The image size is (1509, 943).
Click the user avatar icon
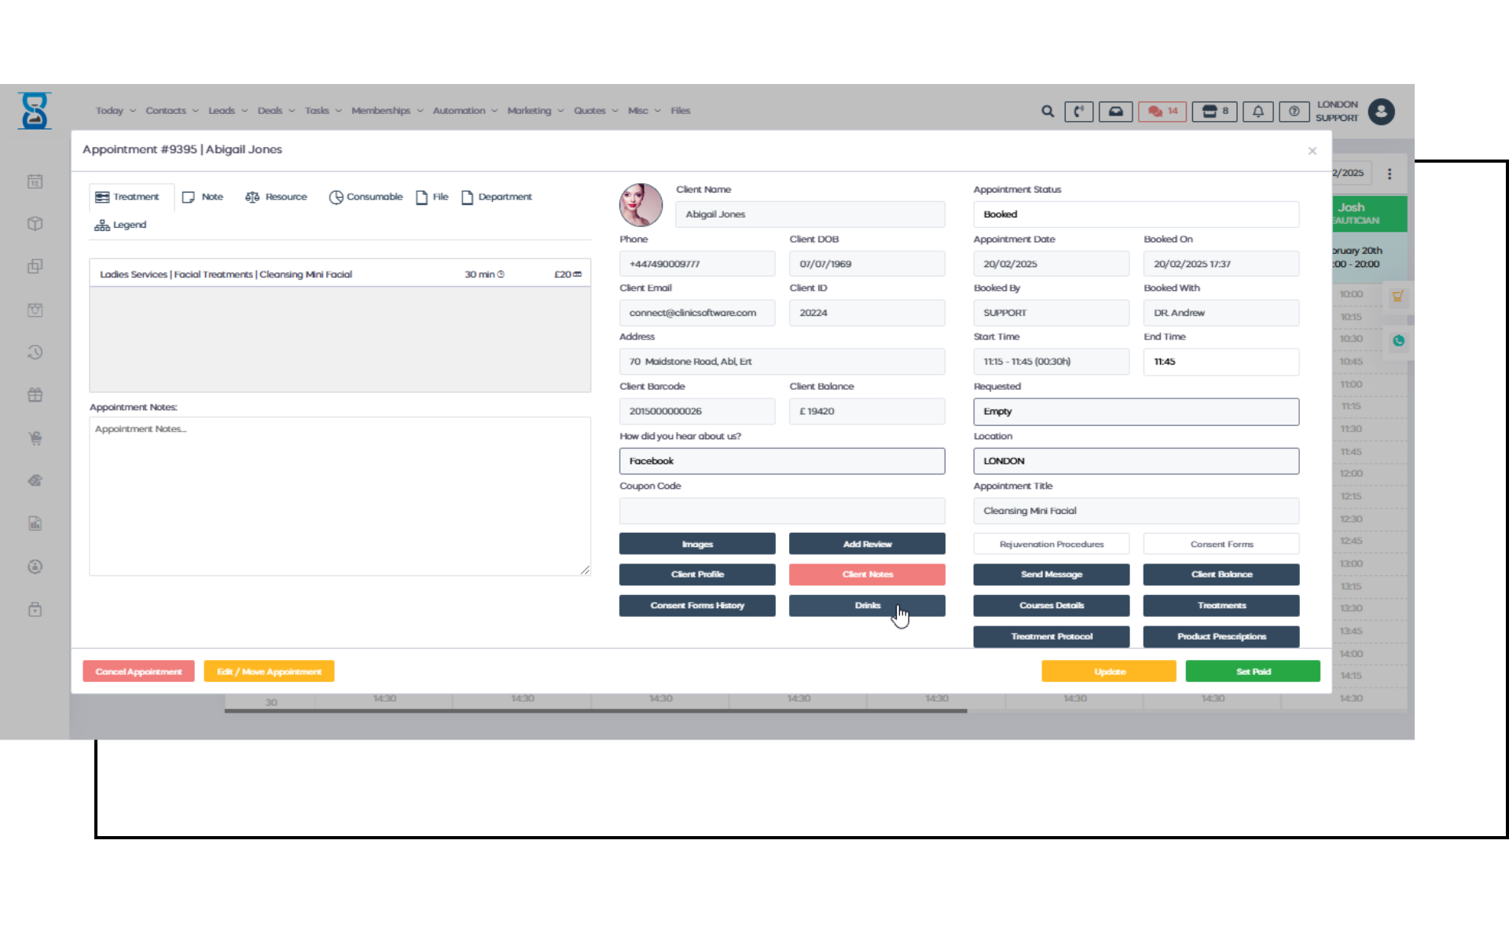pyautogui.click(x=1381, y=112)
